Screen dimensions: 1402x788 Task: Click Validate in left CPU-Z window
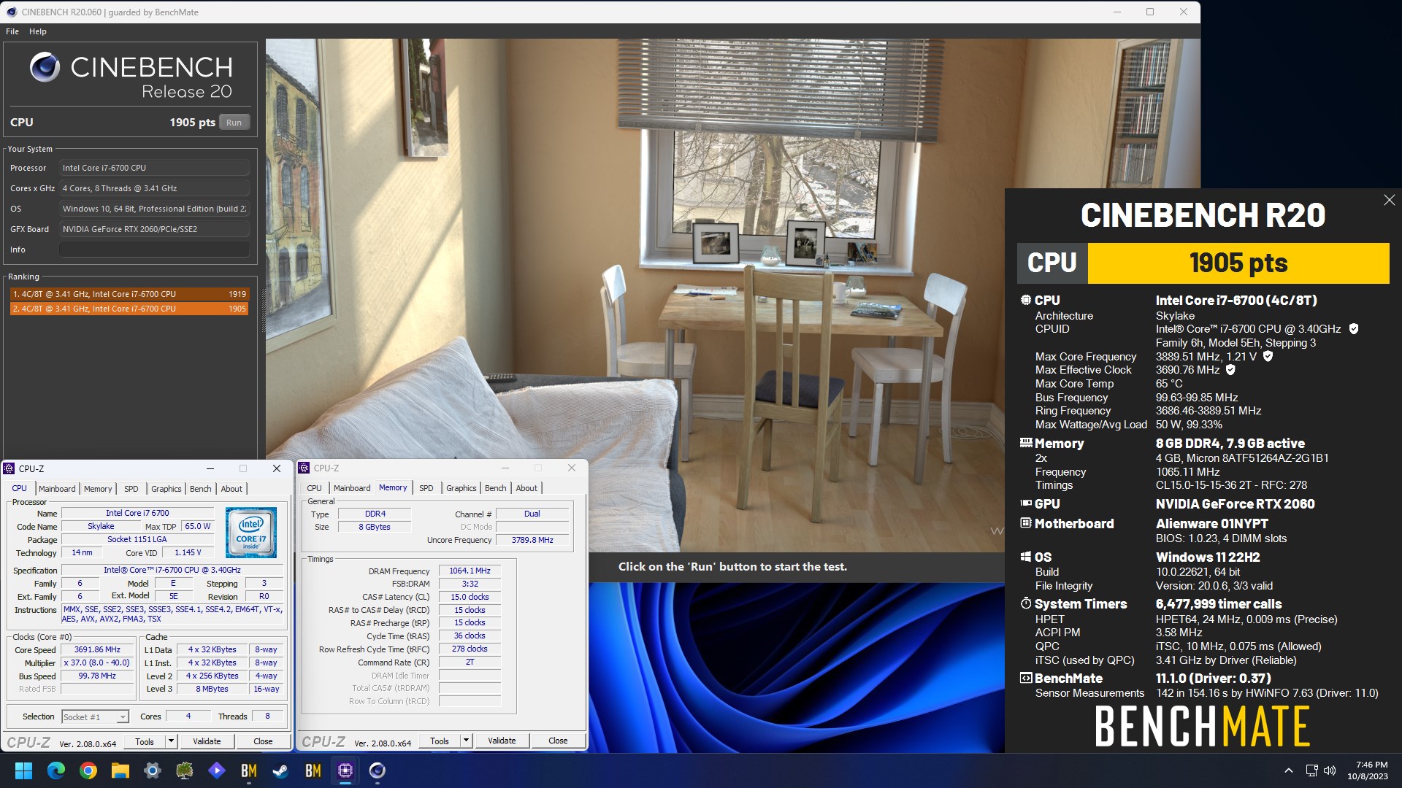(x=207, y=741)
